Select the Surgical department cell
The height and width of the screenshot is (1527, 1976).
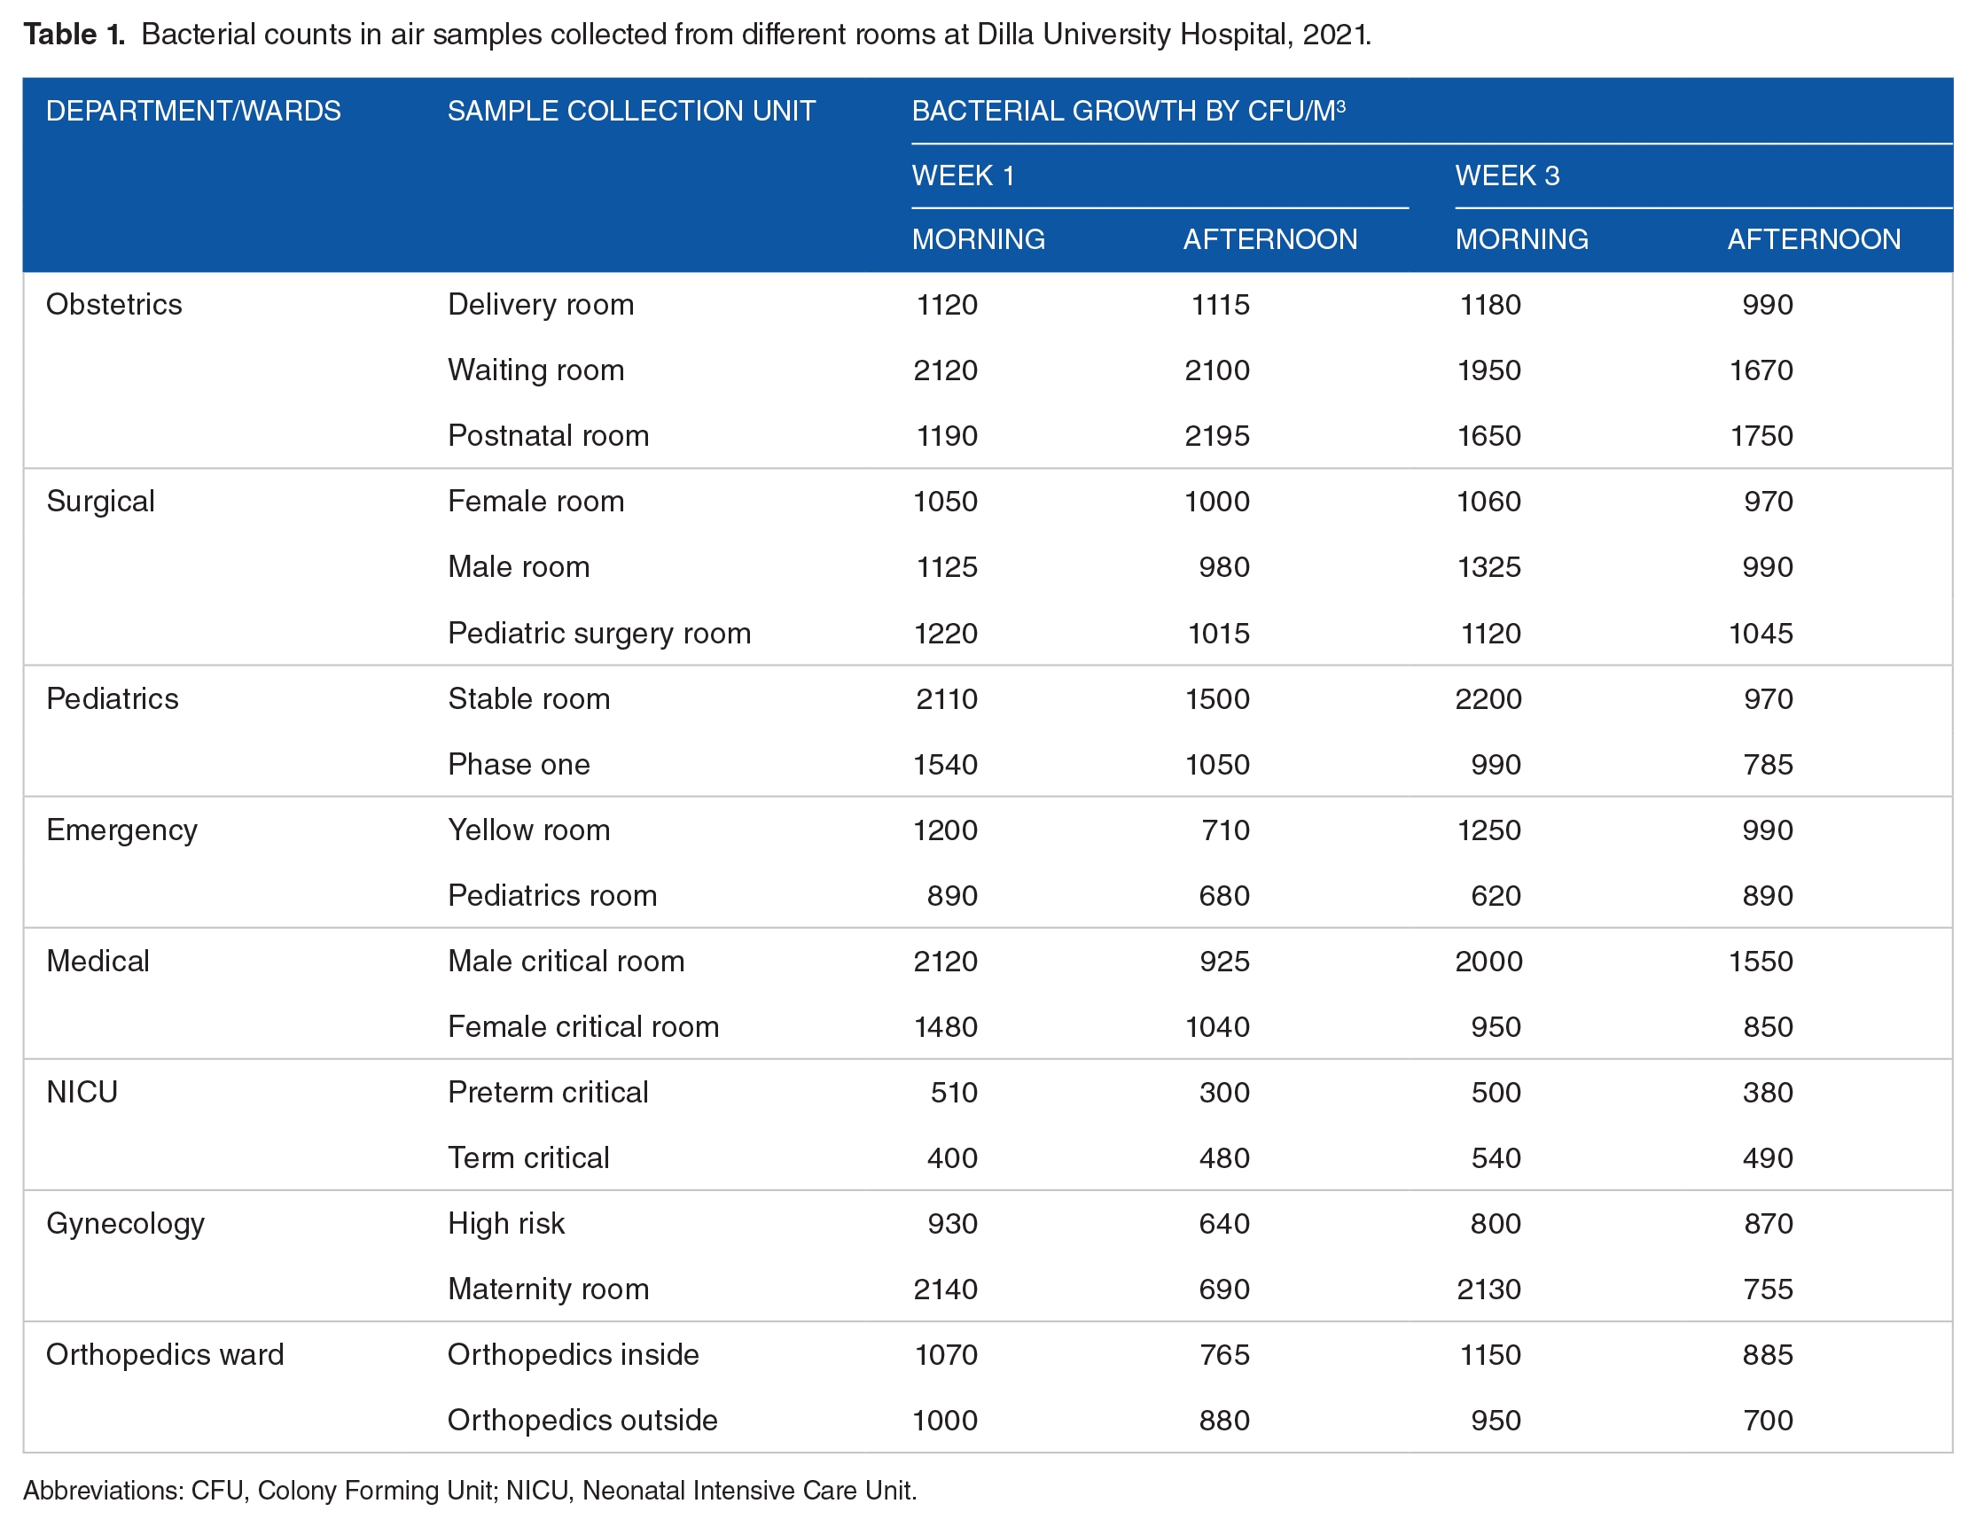(100, 501)
